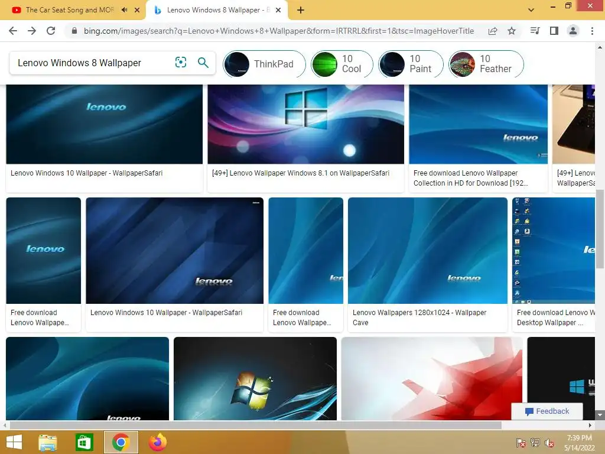View site security lock info
Screen dimensions: 605x454
point(74,31)
